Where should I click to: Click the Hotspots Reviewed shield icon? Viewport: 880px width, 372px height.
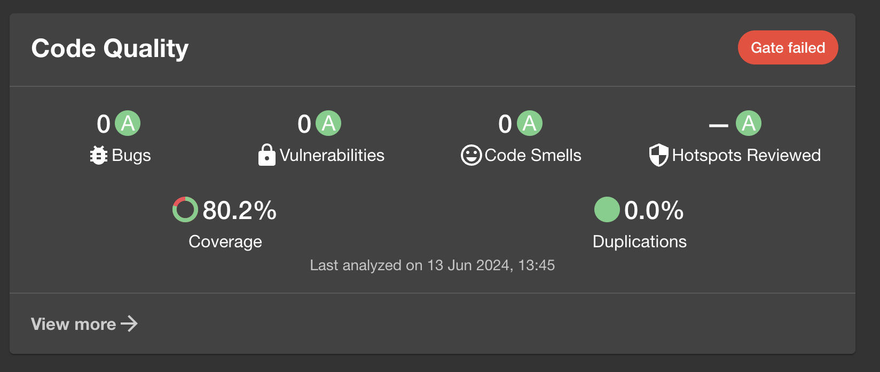[x=658, y=156]
